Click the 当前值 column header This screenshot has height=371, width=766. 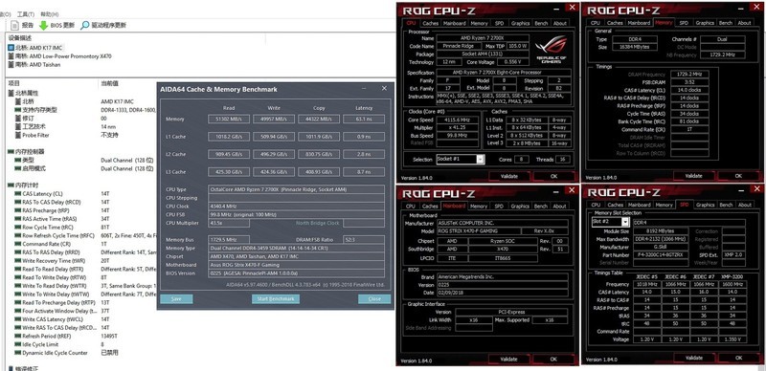[110, 83]
